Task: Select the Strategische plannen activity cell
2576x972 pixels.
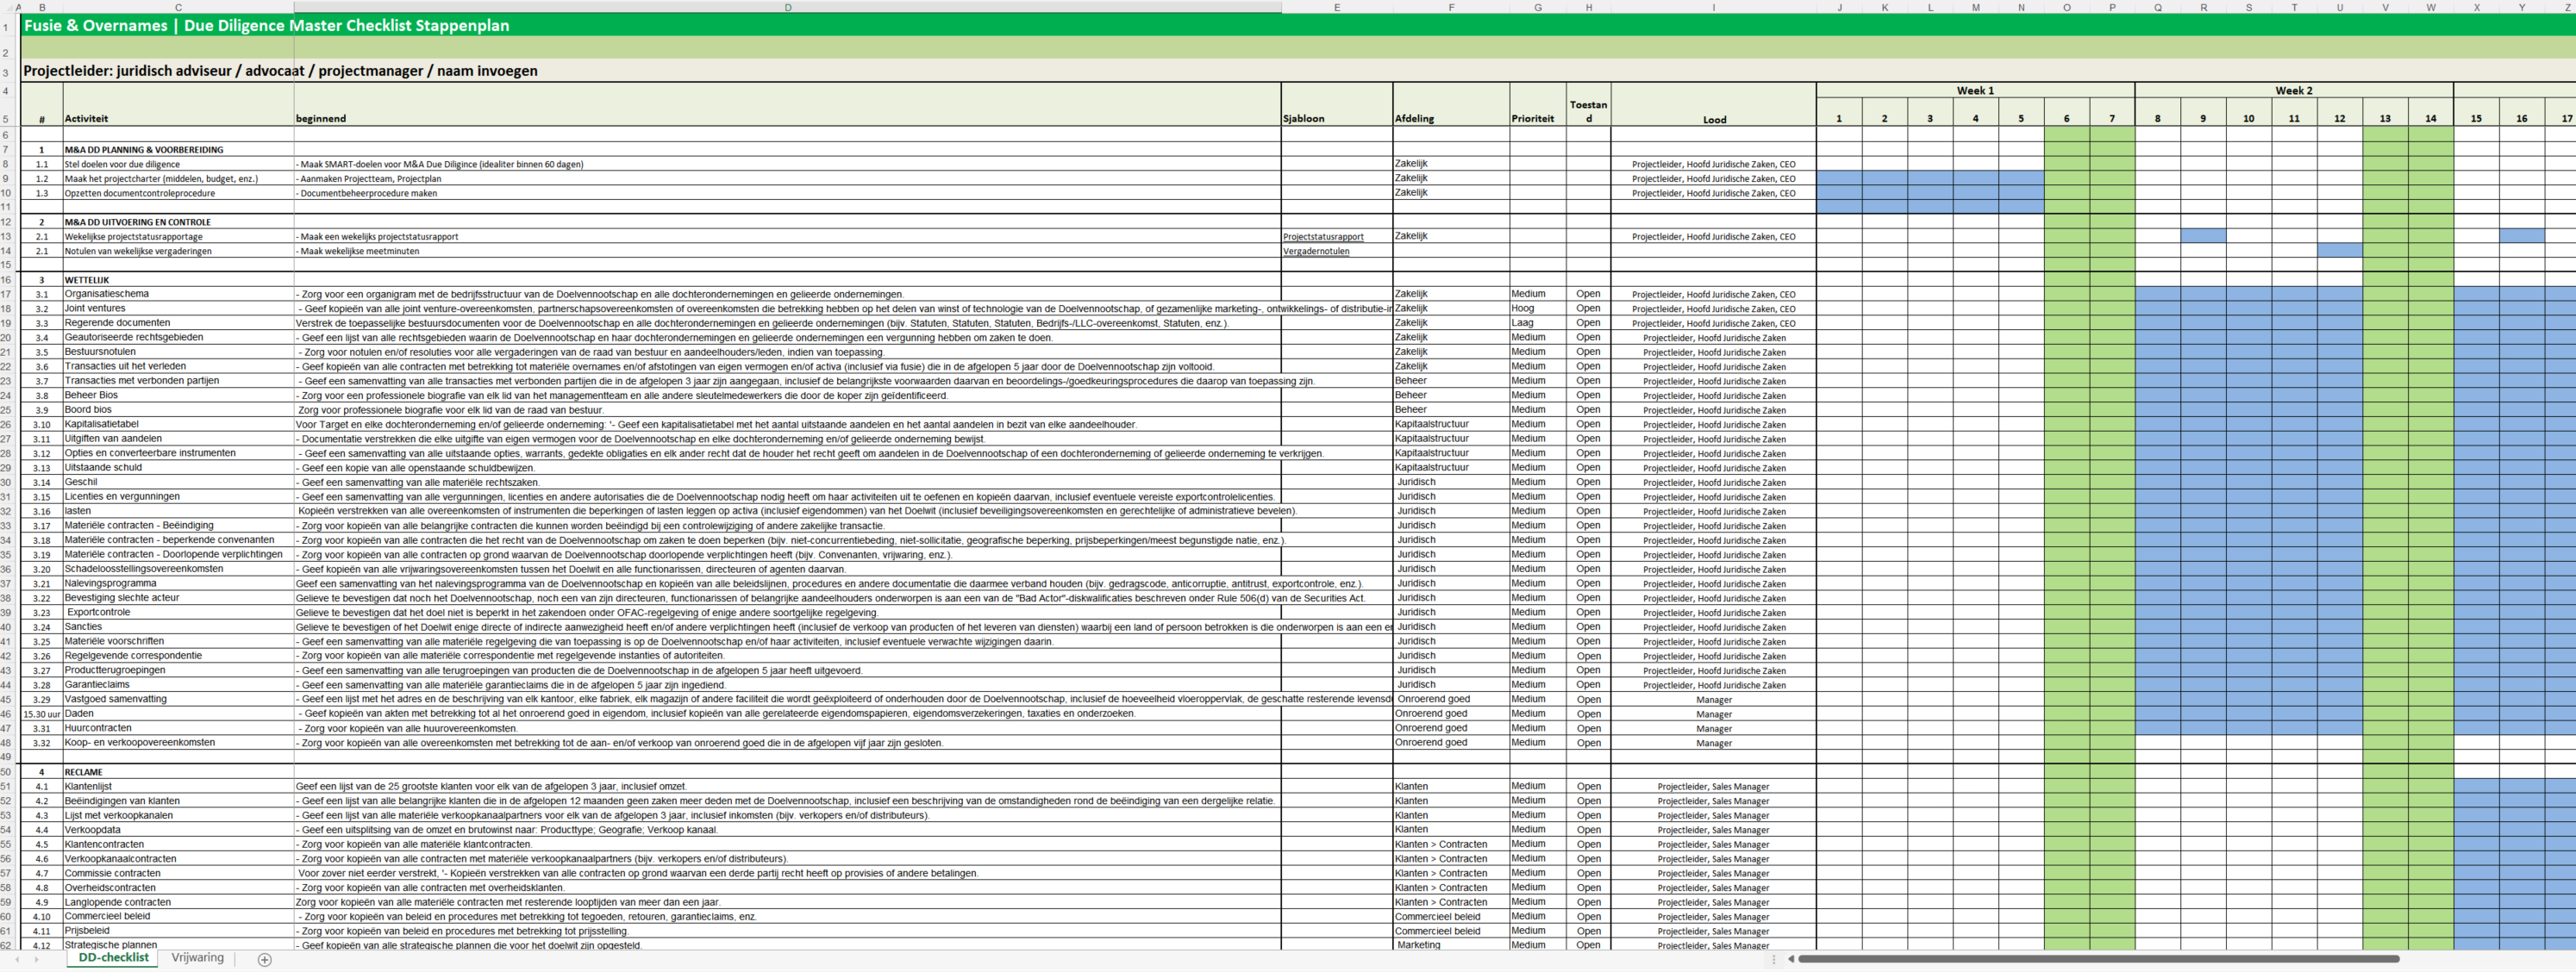Action: click(178, 944)
